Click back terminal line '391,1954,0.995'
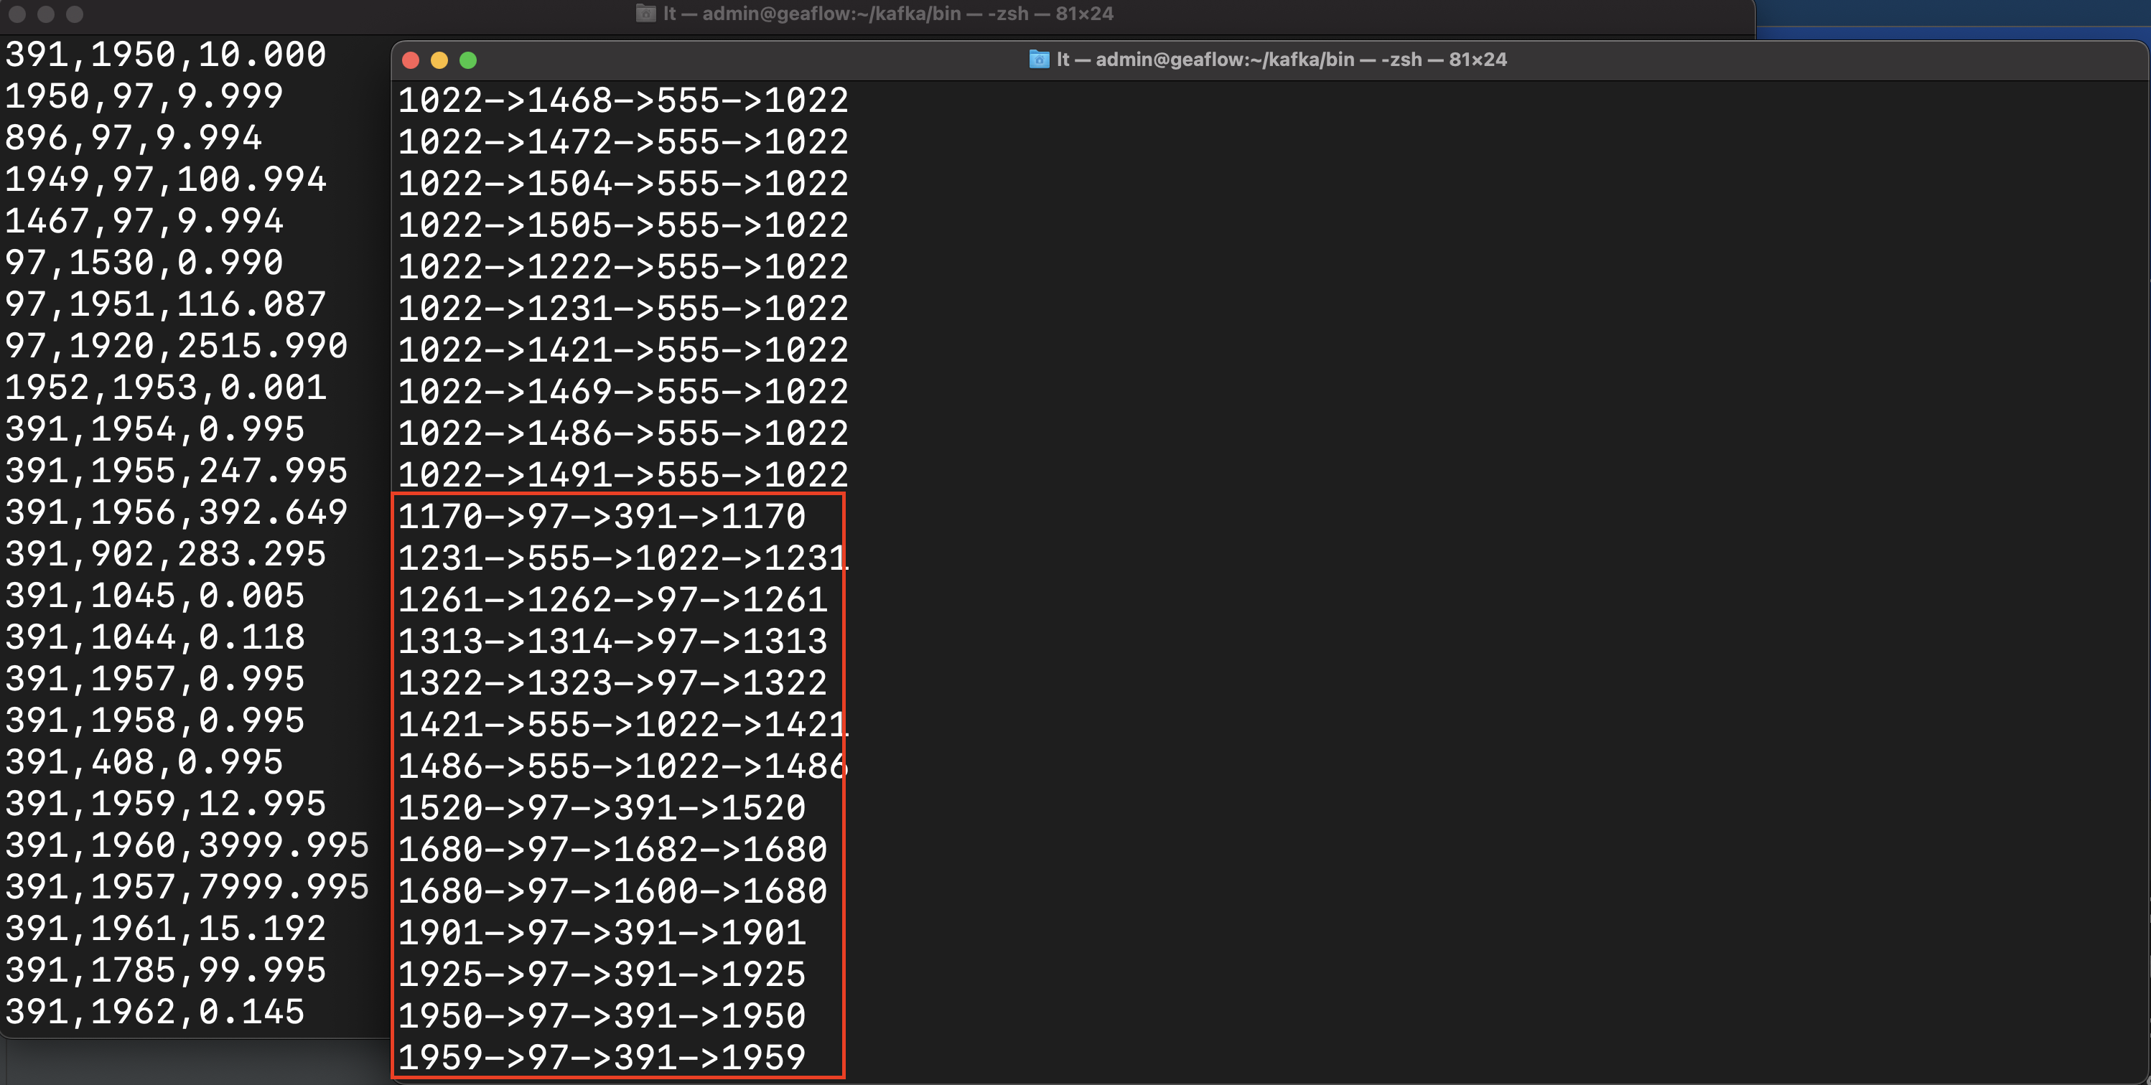Viewport: 2151px width, 1085px height. click(154, 430)
